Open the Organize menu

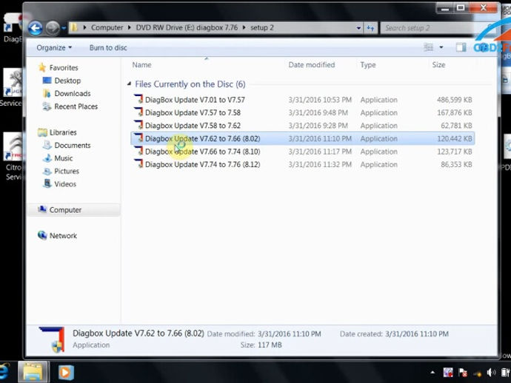(x=54, y=48)
